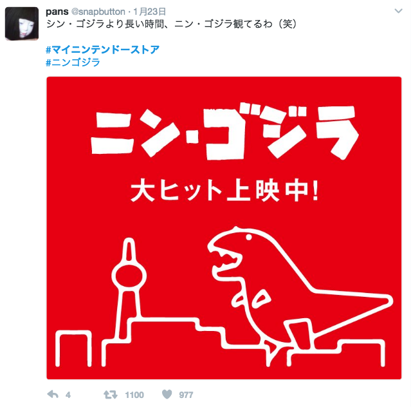411x407 pixels.
Task: Click the 大ヒット上映中! caption in the poster
Action: (224, 190)
